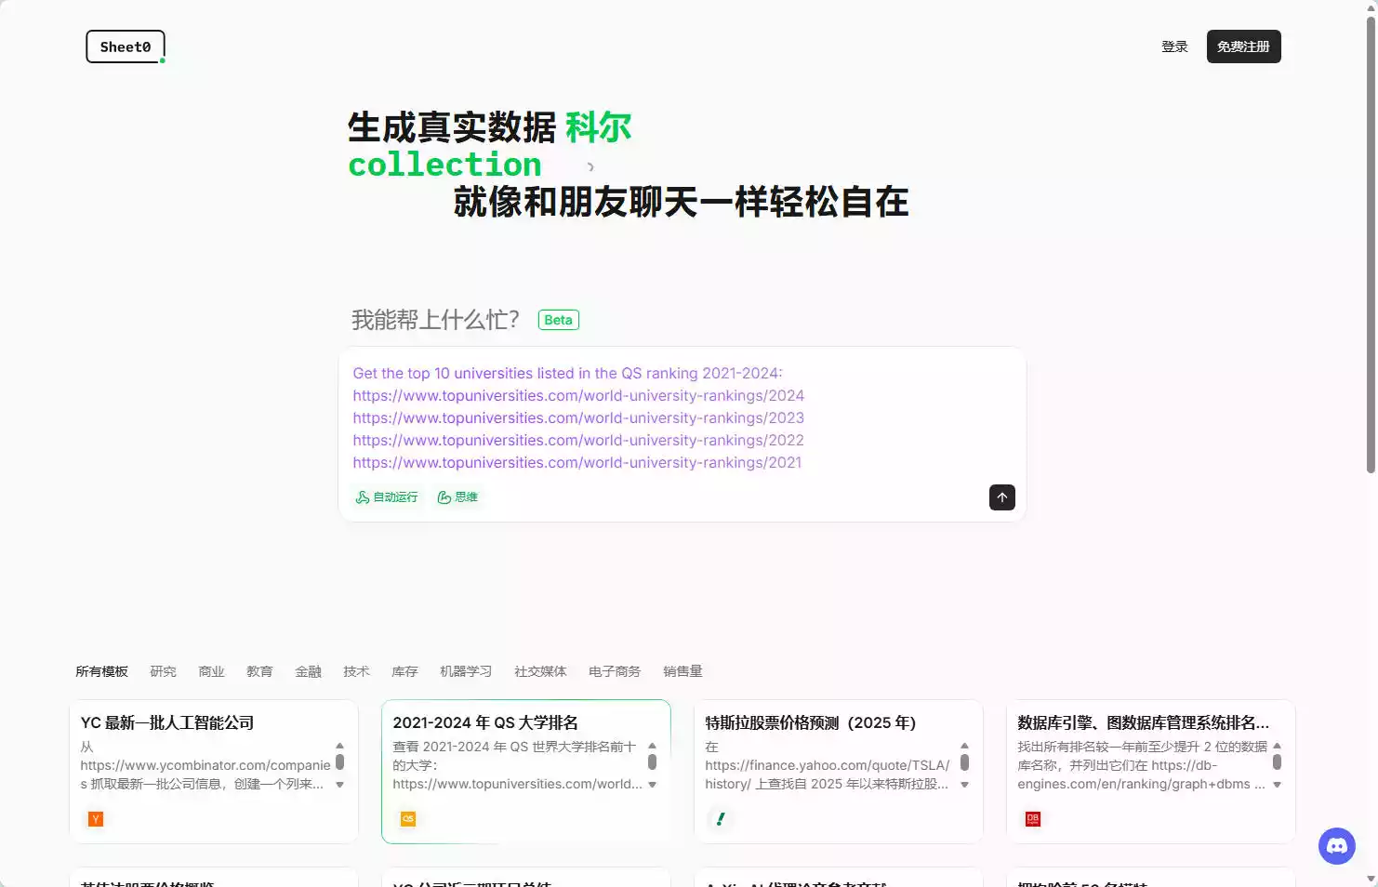
Task: Click scroll-up arrow in the YC 最新一批 card
Action: pos(340,746)
